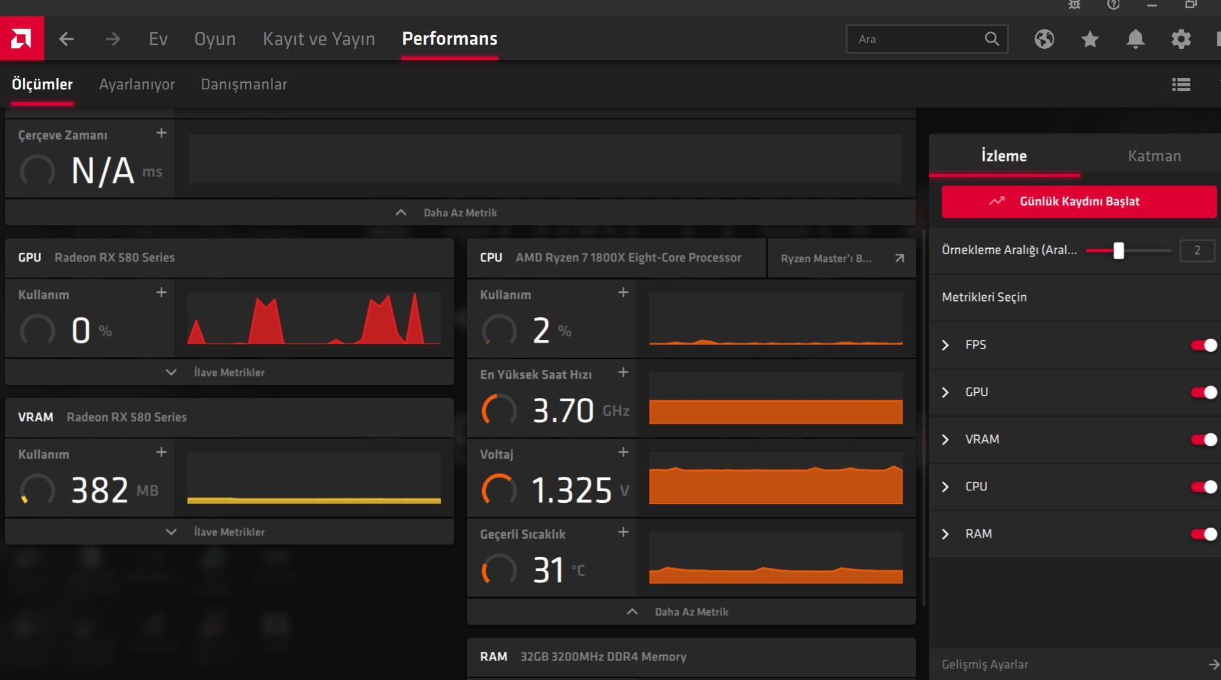Expand CPU metrics chevron in sidebar
Image resolution: width=1221 pixels, height=680 pixels.
click(945, 487)
